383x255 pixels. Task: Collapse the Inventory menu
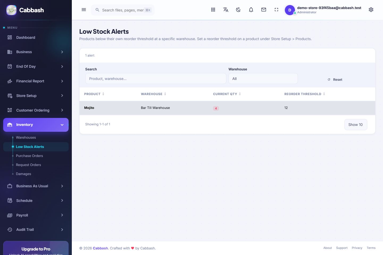point(36,125)
